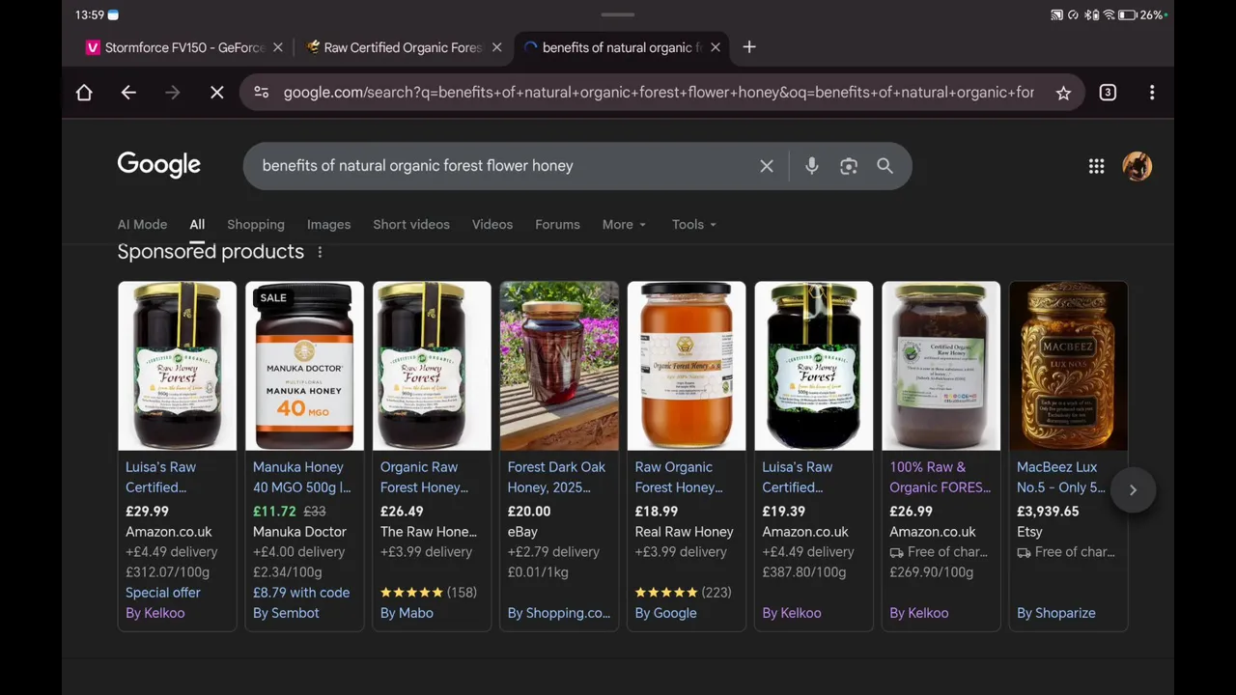Open Sponsored products options menu
Viewport: 1236px width, 695px height.
320,252
